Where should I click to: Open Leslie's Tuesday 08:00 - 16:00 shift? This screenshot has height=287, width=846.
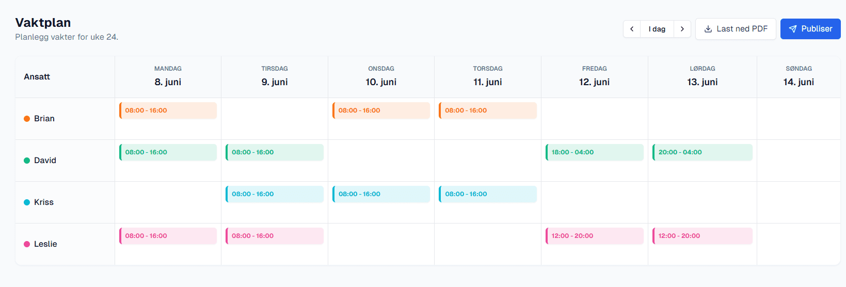pos(275,236)
